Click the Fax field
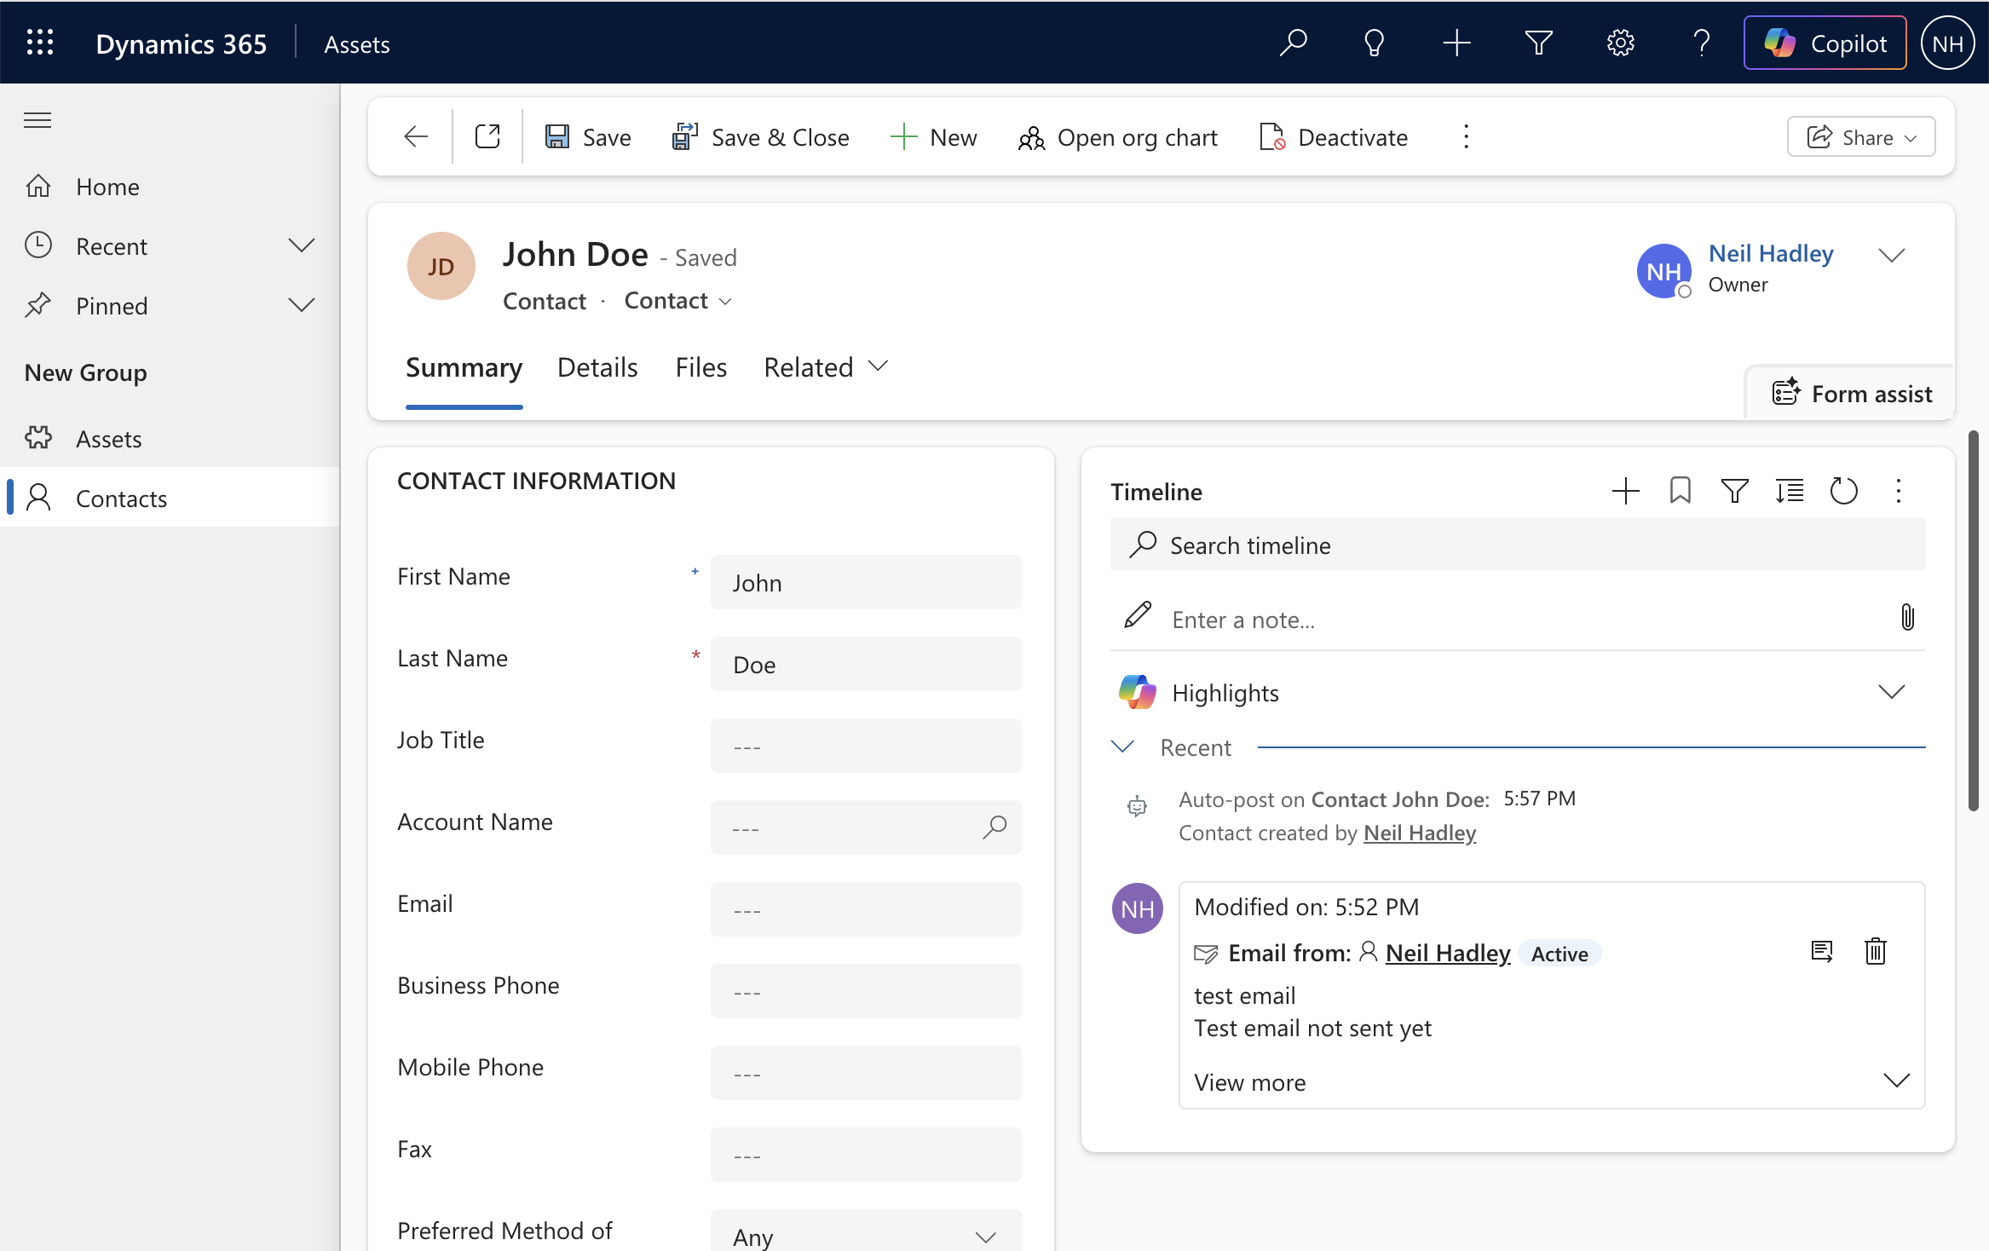1989x1251 pixels. click(866, 1155)
